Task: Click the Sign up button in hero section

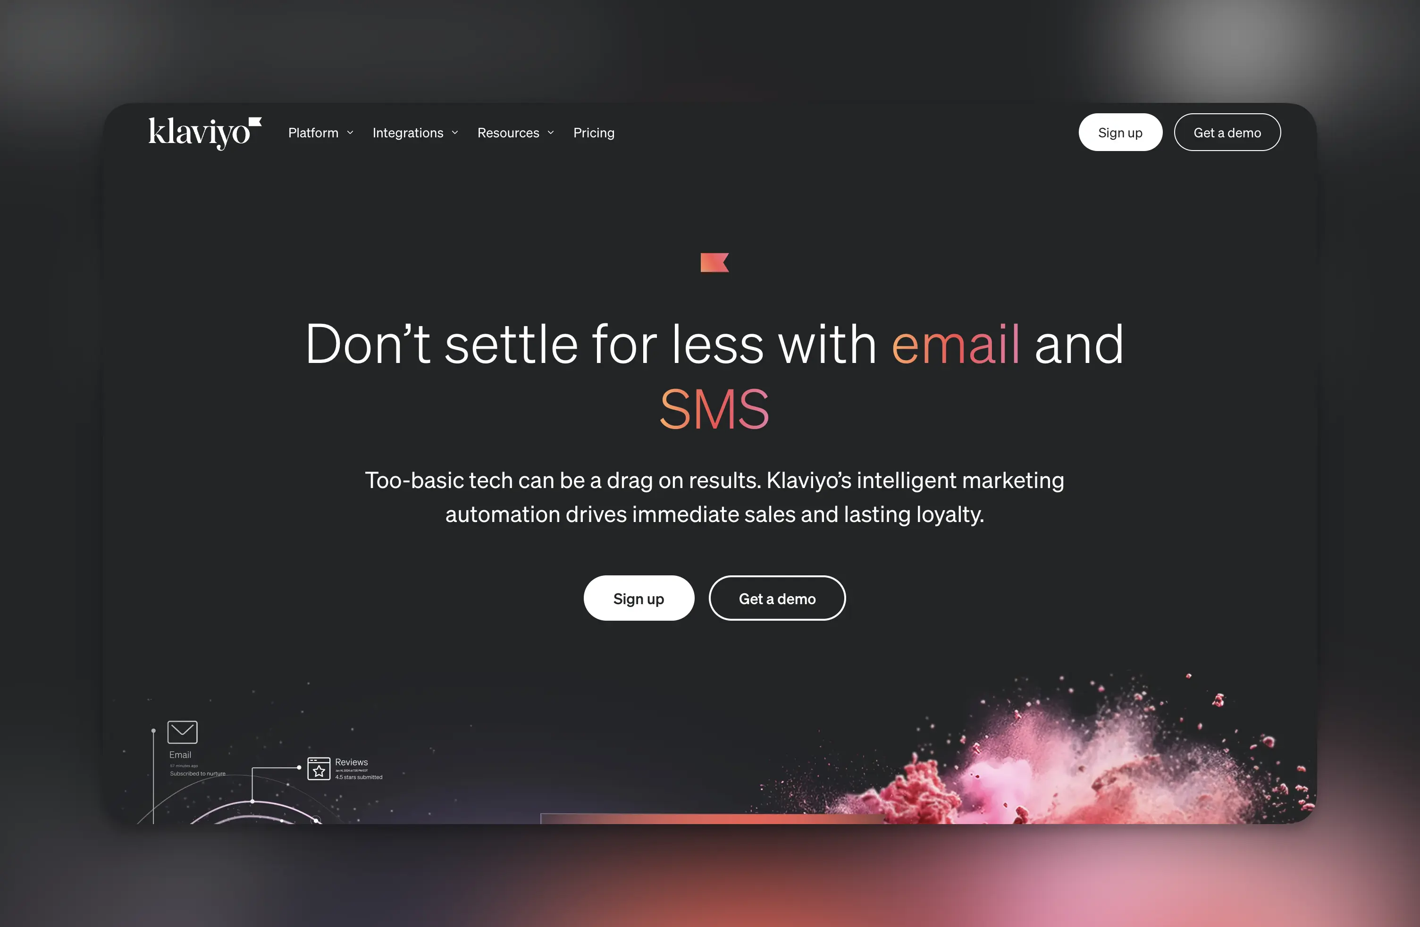Action: [x=639, y=598]
